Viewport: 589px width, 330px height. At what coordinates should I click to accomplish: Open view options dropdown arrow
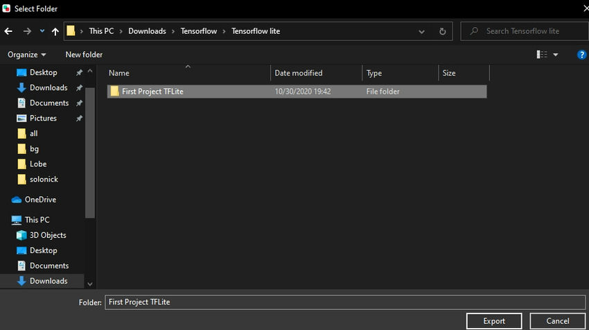[556, 55]
